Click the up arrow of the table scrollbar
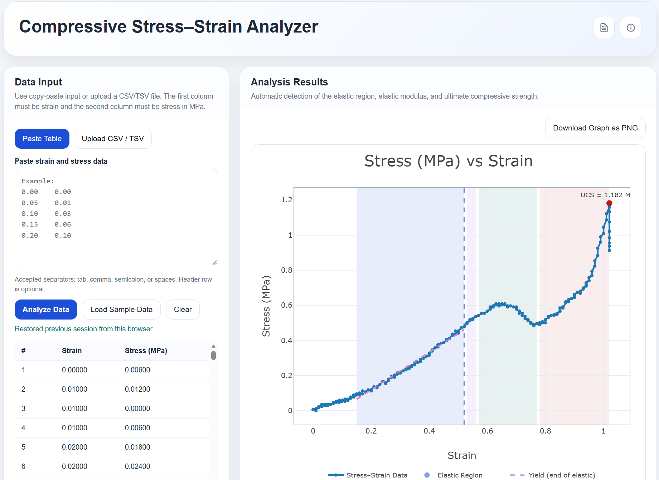The height and width of the screenshot is (480, 659). coord(213,346)
